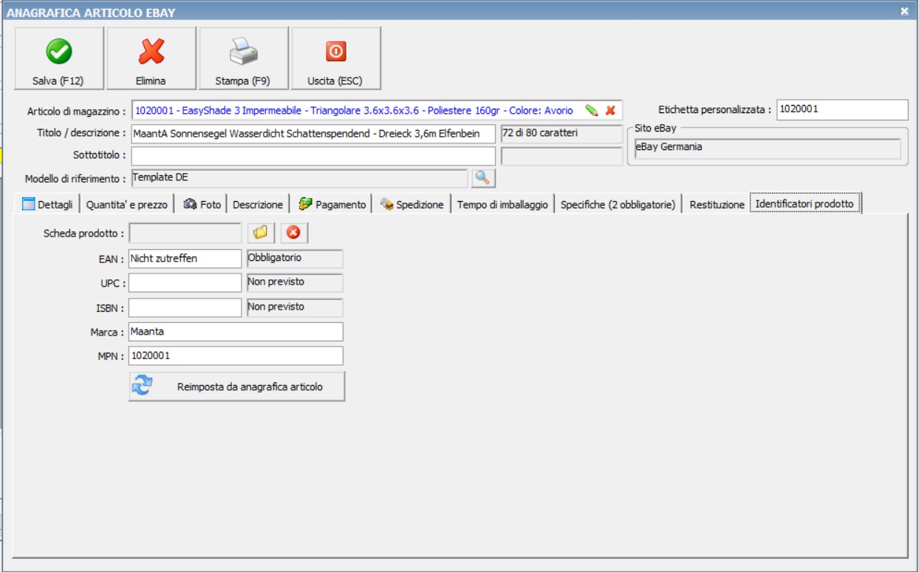
Task: Close the Anagrafica Articolo eBay window
Action: click(x=903, y=11)
